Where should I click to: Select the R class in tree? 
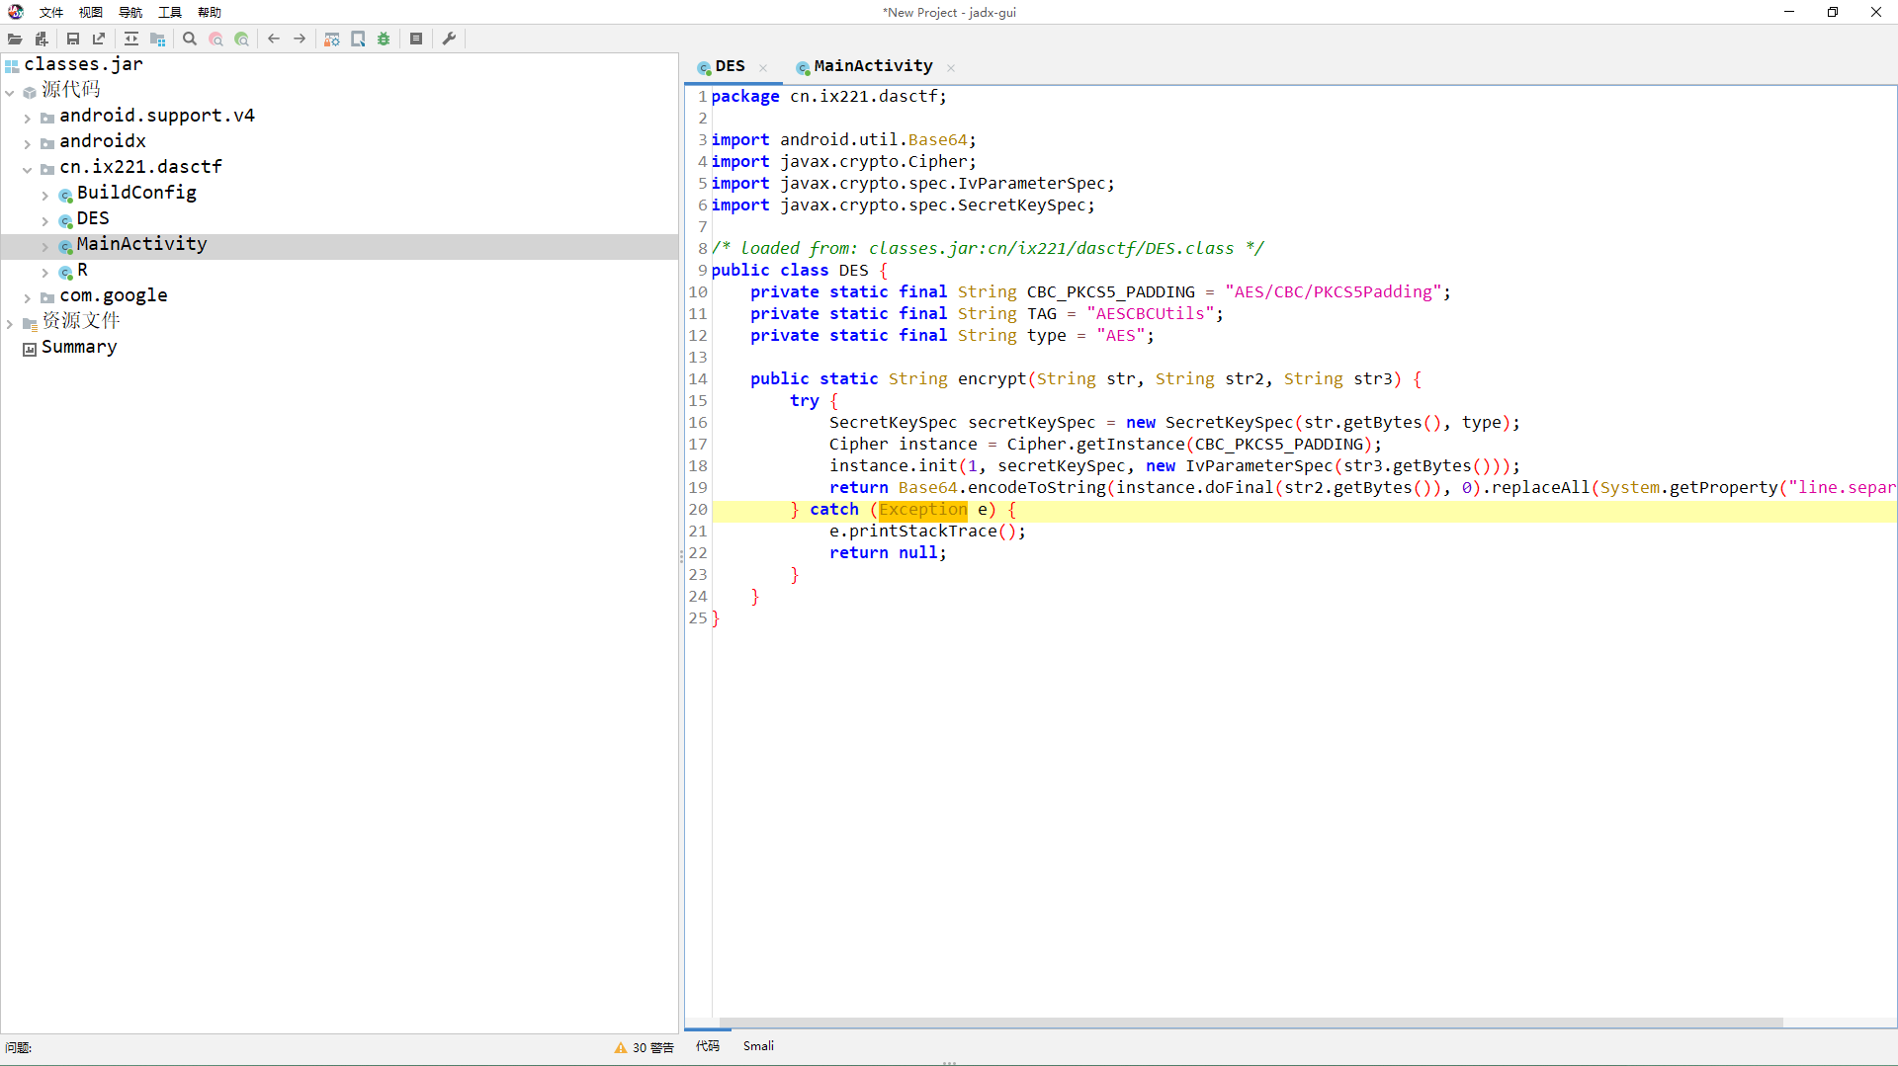82,270
